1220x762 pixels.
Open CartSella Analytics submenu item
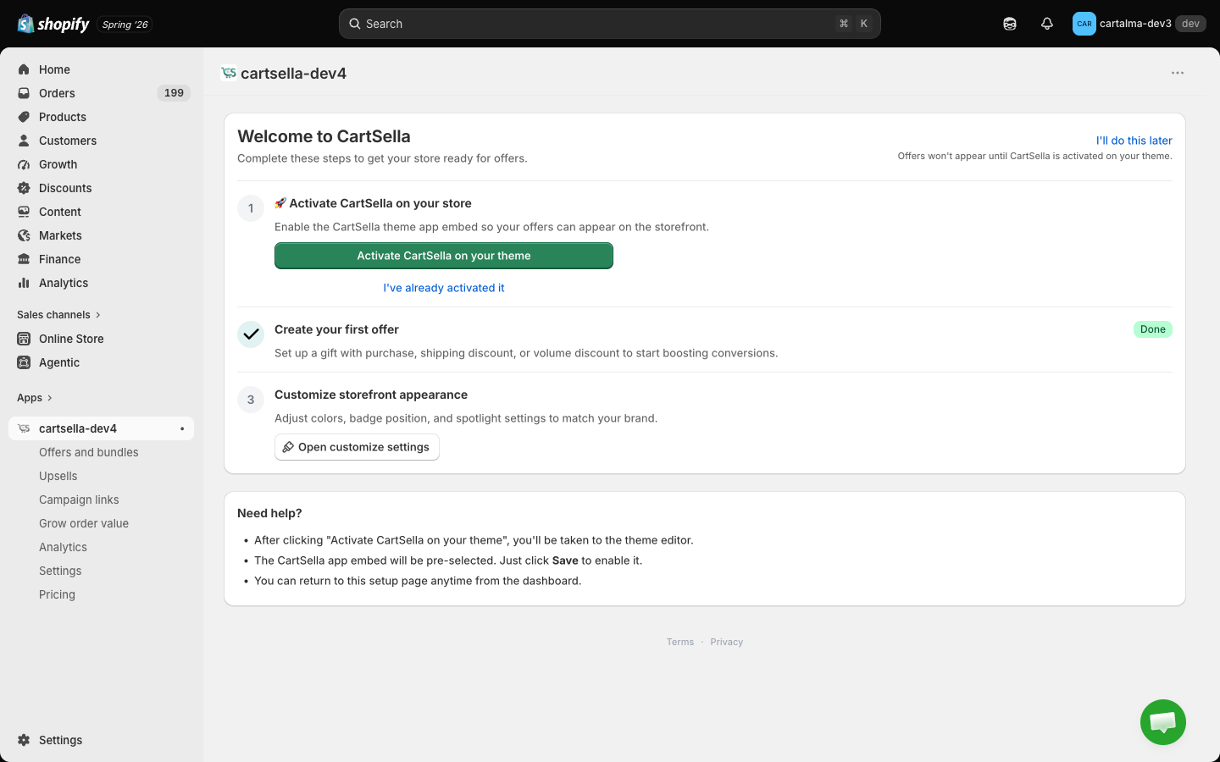pyautogui.click(x=63, y=547)
